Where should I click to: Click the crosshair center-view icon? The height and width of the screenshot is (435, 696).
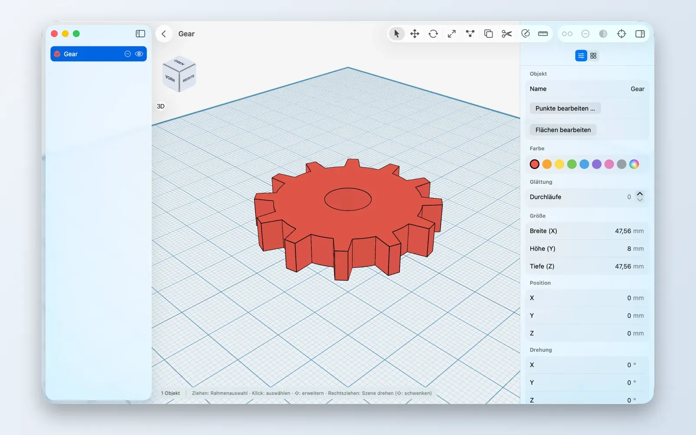(x=622, y=33)
